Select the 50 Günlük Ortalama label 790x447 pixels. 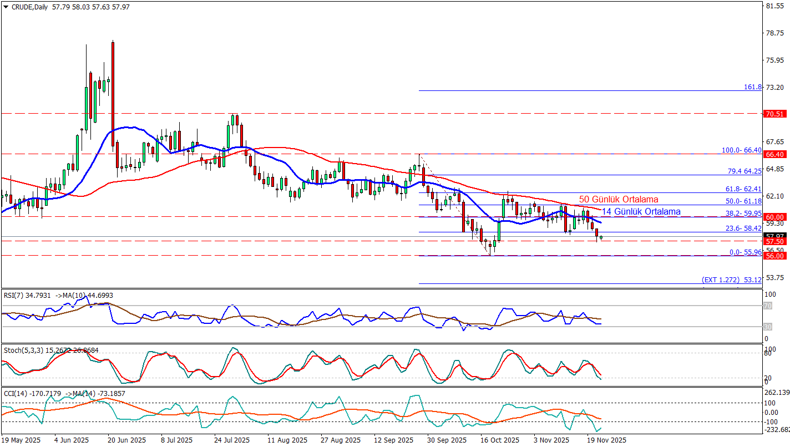pyautogui.click(x=619, y=199)
